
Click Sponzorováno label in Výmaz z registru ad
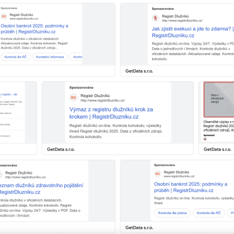81,88
